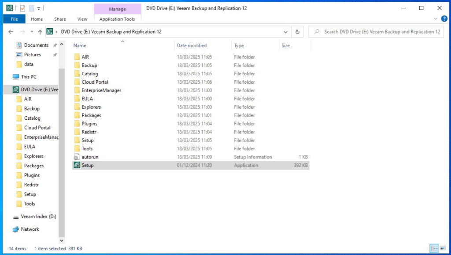Click the navigation pane scroll up arrow
Screen dimensions: 451x255
tap(62, 44)
